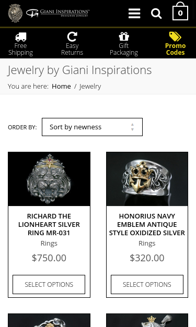Click the search magnifier icon

pyautogui.click(x=156, y=14)
